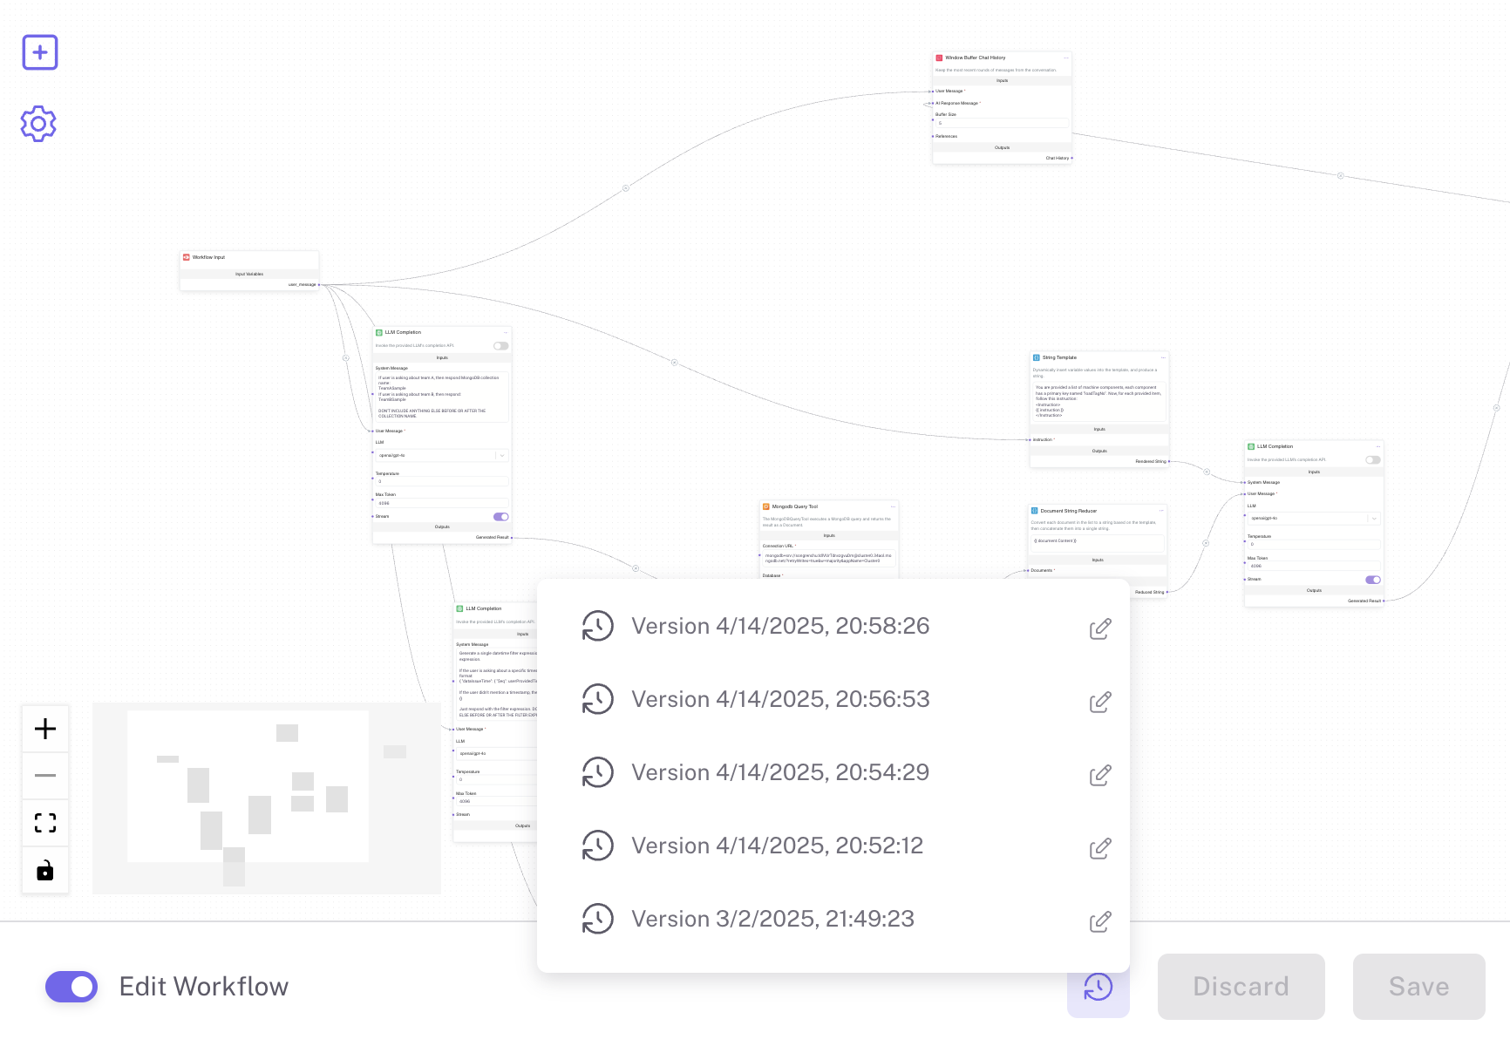Open the String Template node options menu
The height and width of the screenshot is (1046, 1510).
coord(1162,357)
